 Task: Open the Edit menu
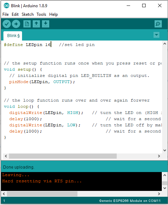pos(15,14)
